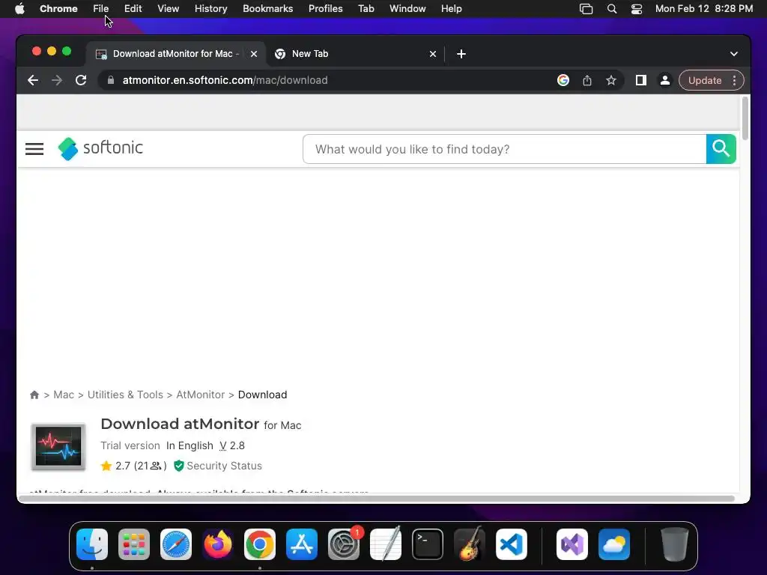Click the Update button in Chrome

[x=704, y=80]
